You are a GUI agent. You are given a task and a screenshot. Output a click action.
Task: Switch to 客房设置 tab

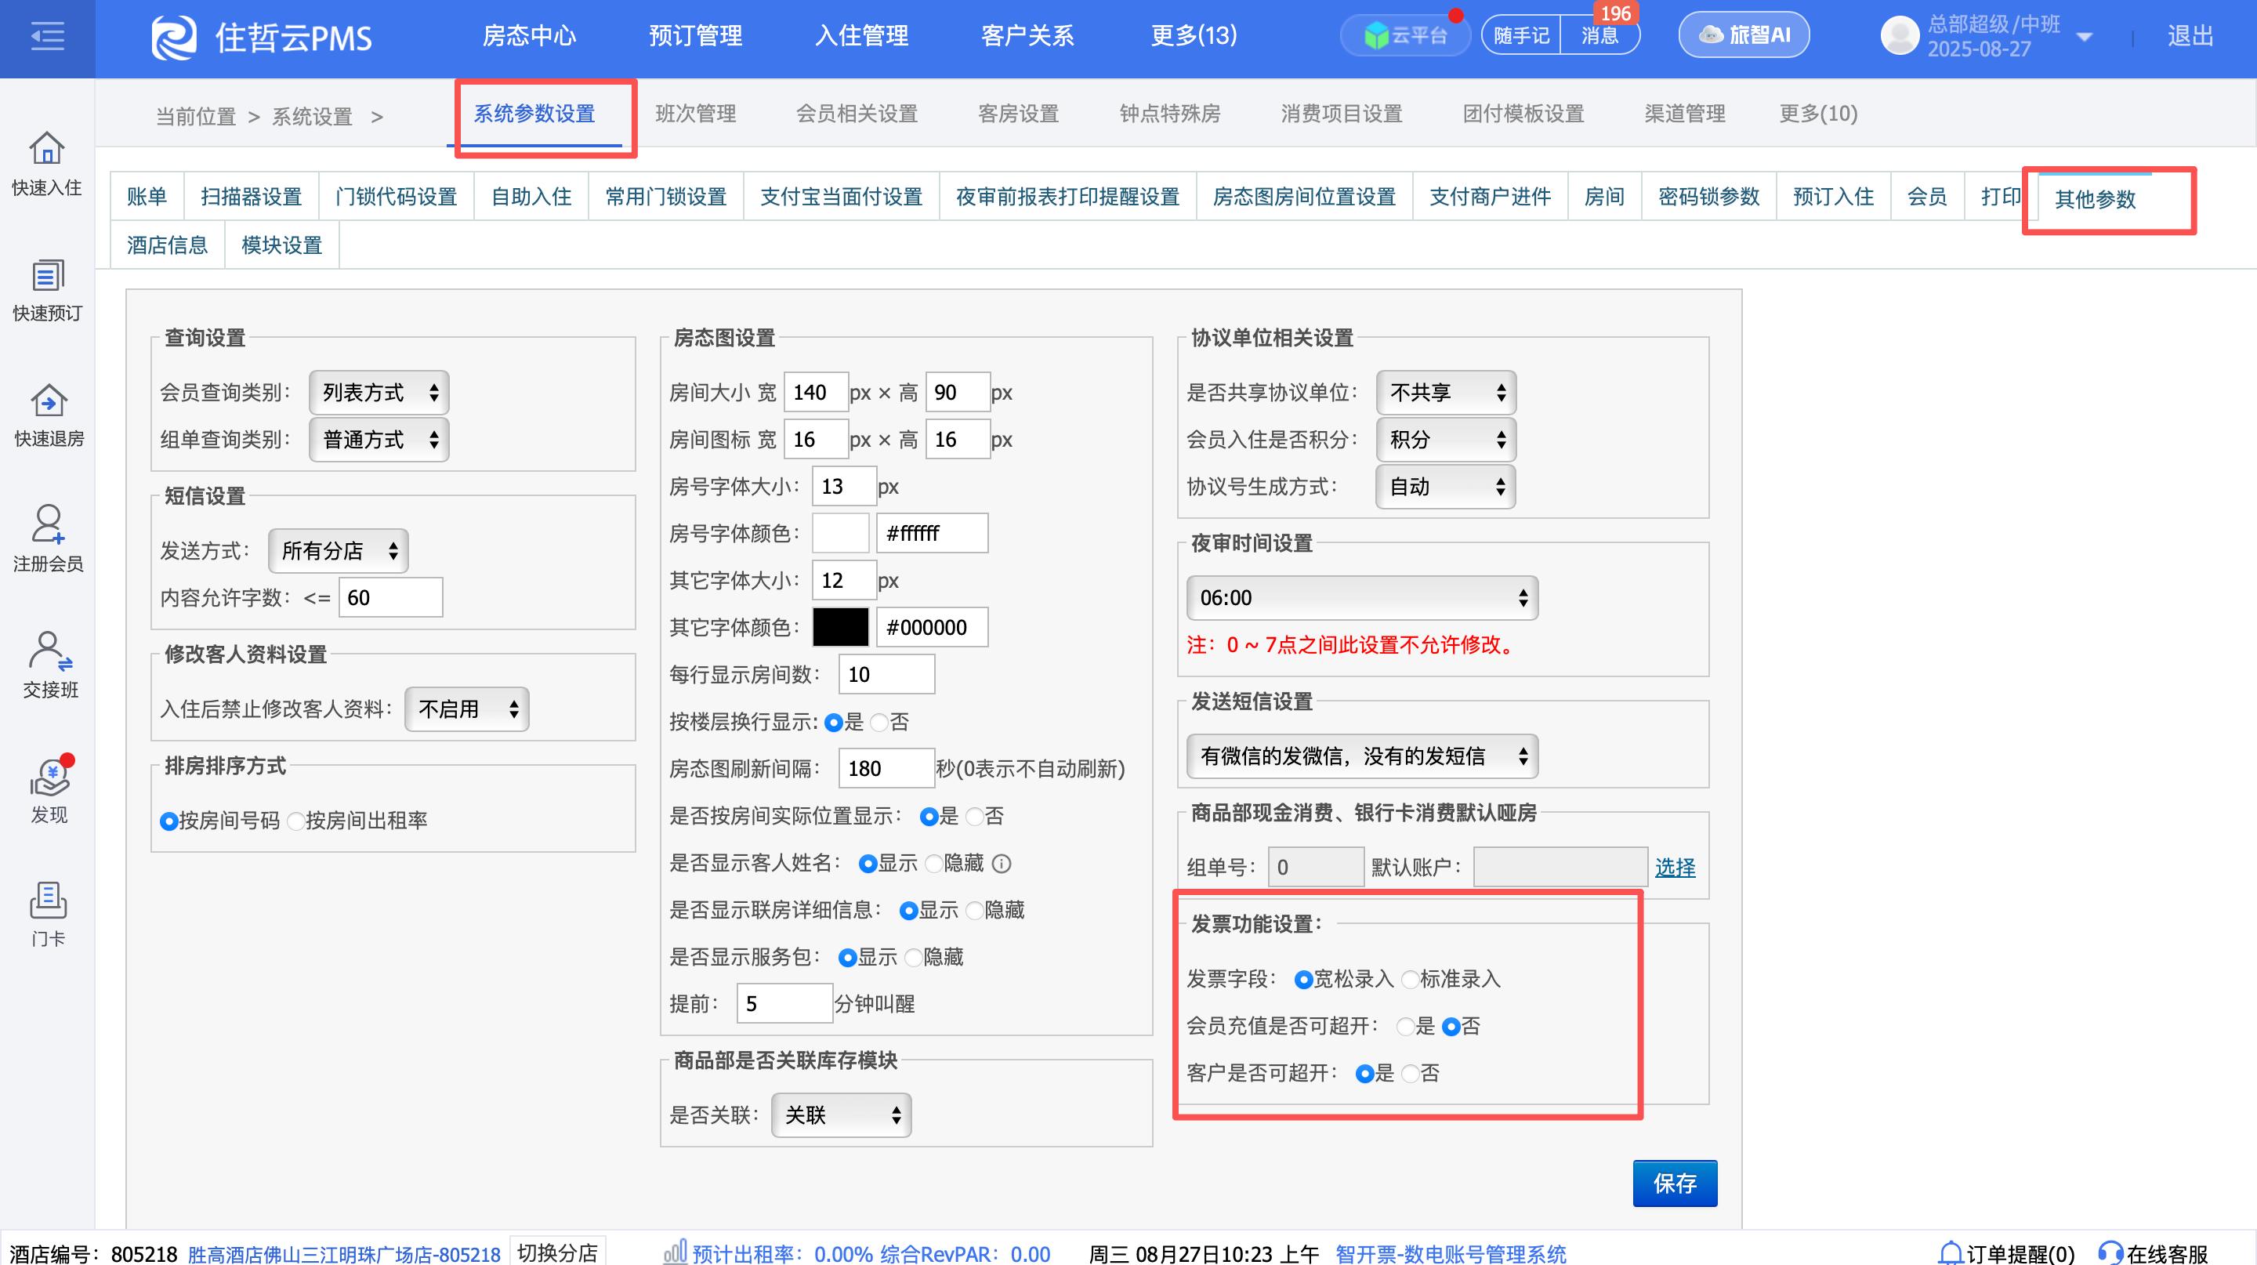[x=1018, y=114]
